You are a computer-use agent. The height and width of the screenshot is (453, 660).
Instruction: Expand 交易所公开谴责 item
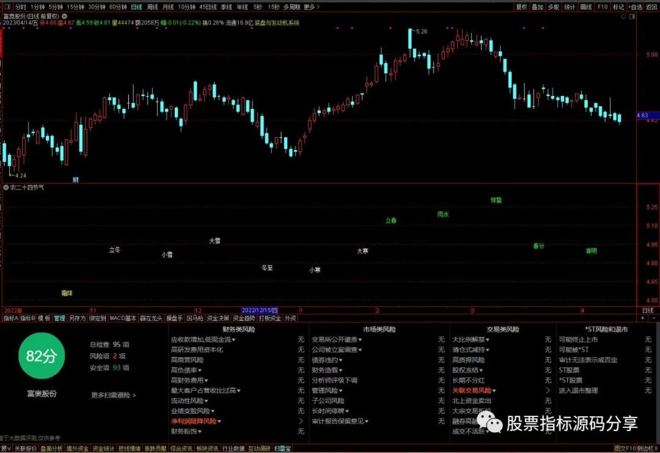(337, 340)
